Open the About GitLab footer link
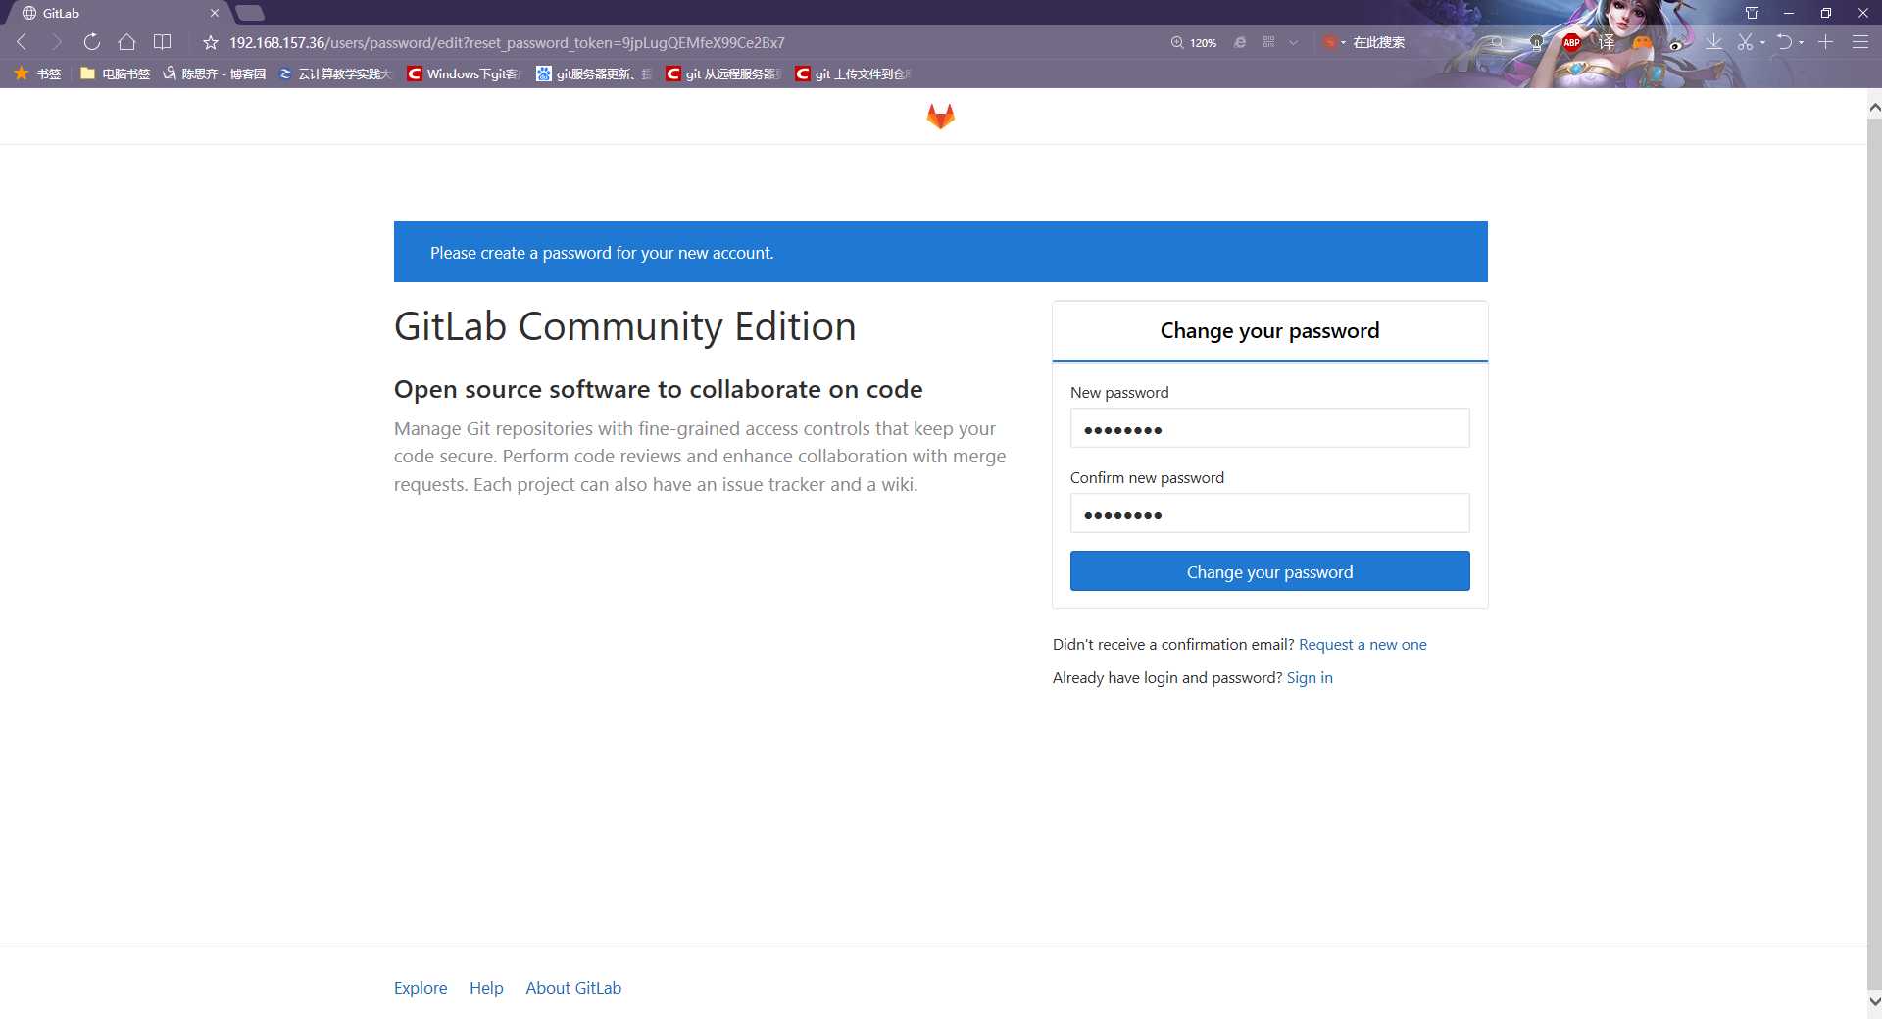Viewport: 1882px width, 1019px height. tap(573, 988)
